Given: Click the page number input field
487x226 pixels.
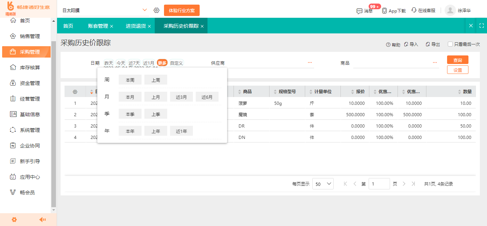Looking at the screenshot, I should (379, 184).
